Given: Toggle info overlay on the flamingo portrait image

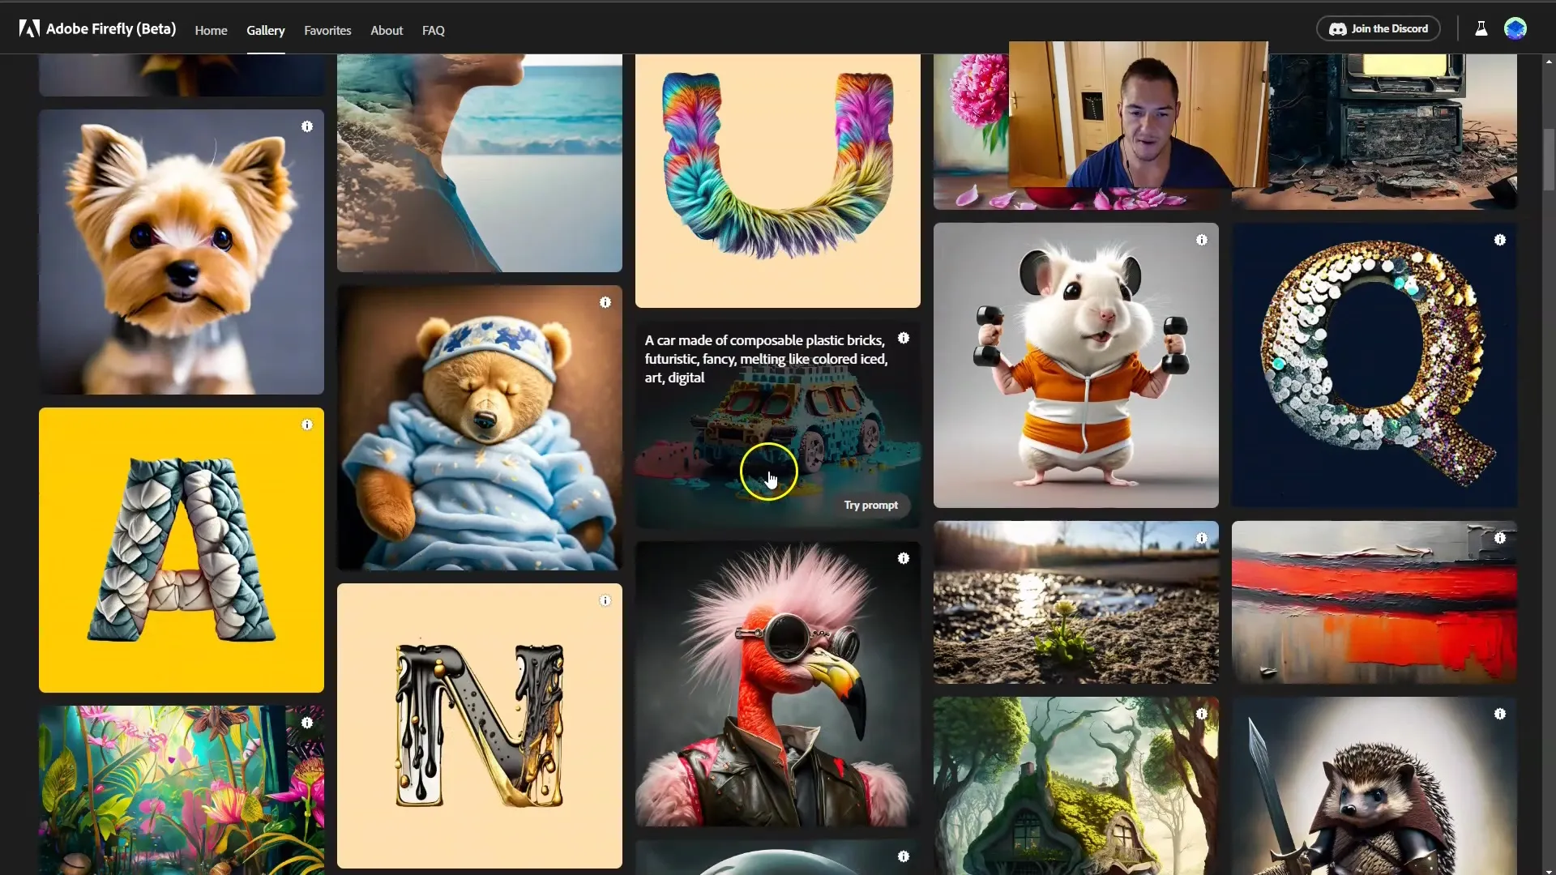Looking at the screenshot, I should 903,557.
